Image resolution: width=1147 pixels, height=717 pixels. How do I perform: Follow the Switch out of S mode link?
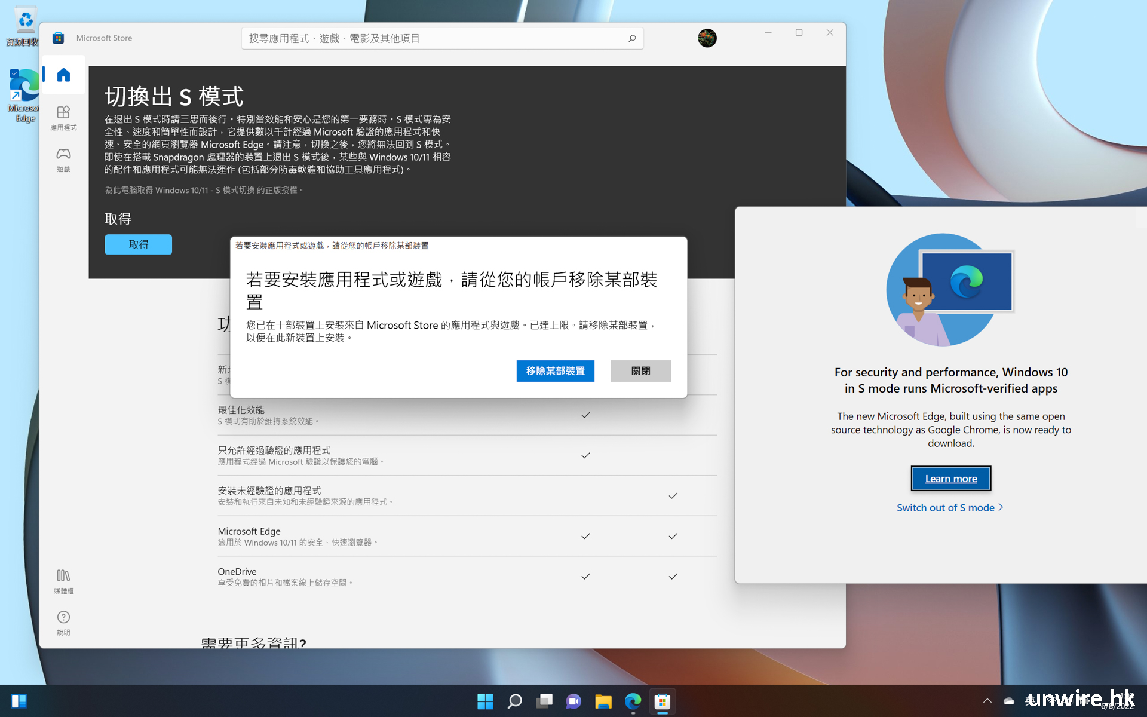[949, 508]
